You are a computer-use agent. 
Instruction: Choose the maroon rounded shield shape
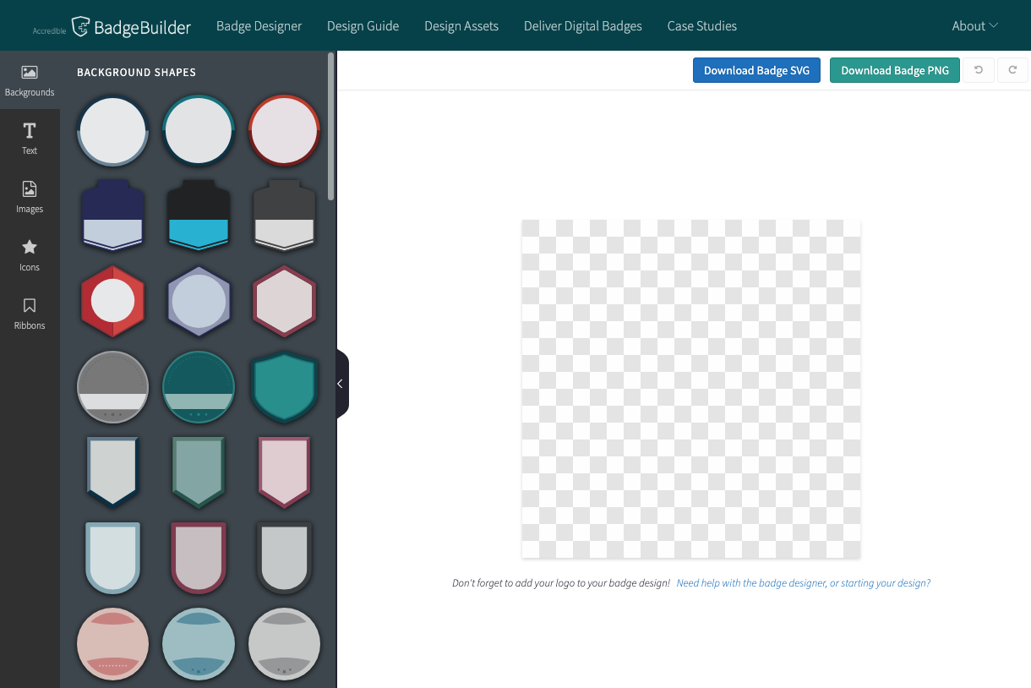pos(199,557)
